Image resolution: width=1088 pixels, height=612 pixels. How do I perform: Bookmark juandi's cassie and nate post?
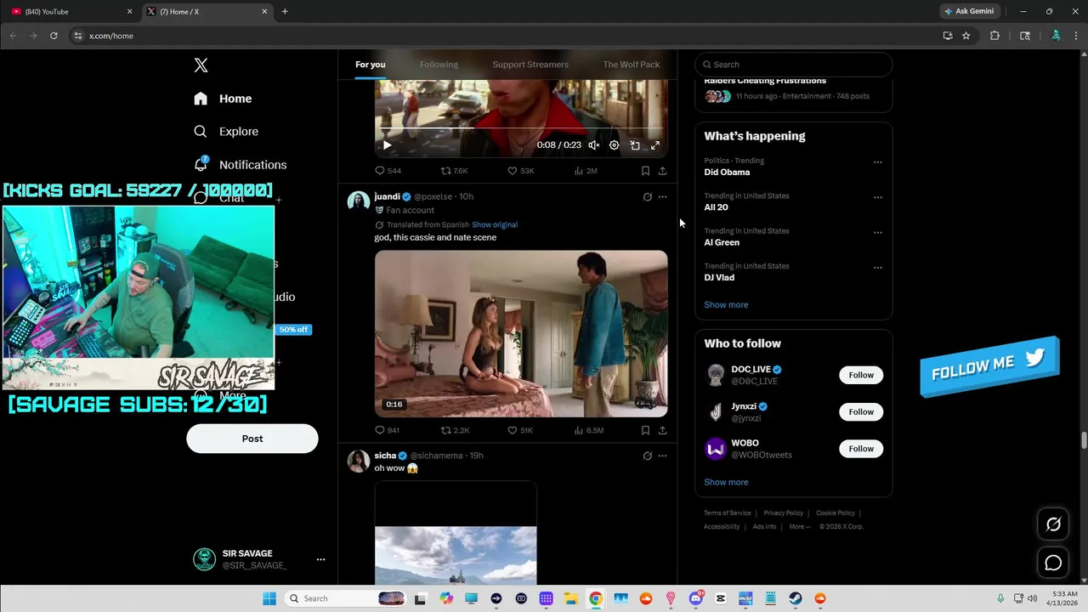(x=645, y=430)
